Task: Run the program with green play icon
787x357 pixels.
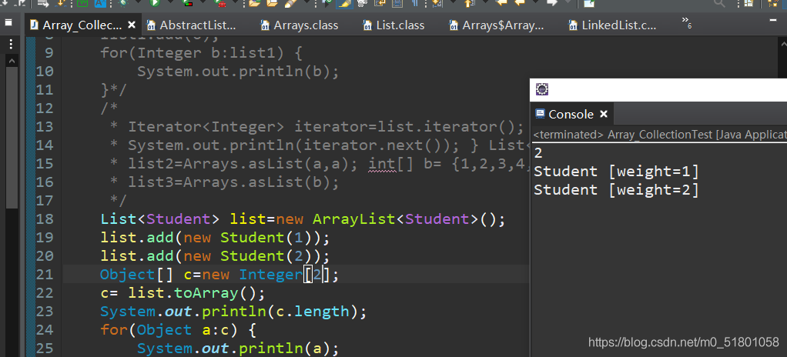Action: [x=154, y=3]
